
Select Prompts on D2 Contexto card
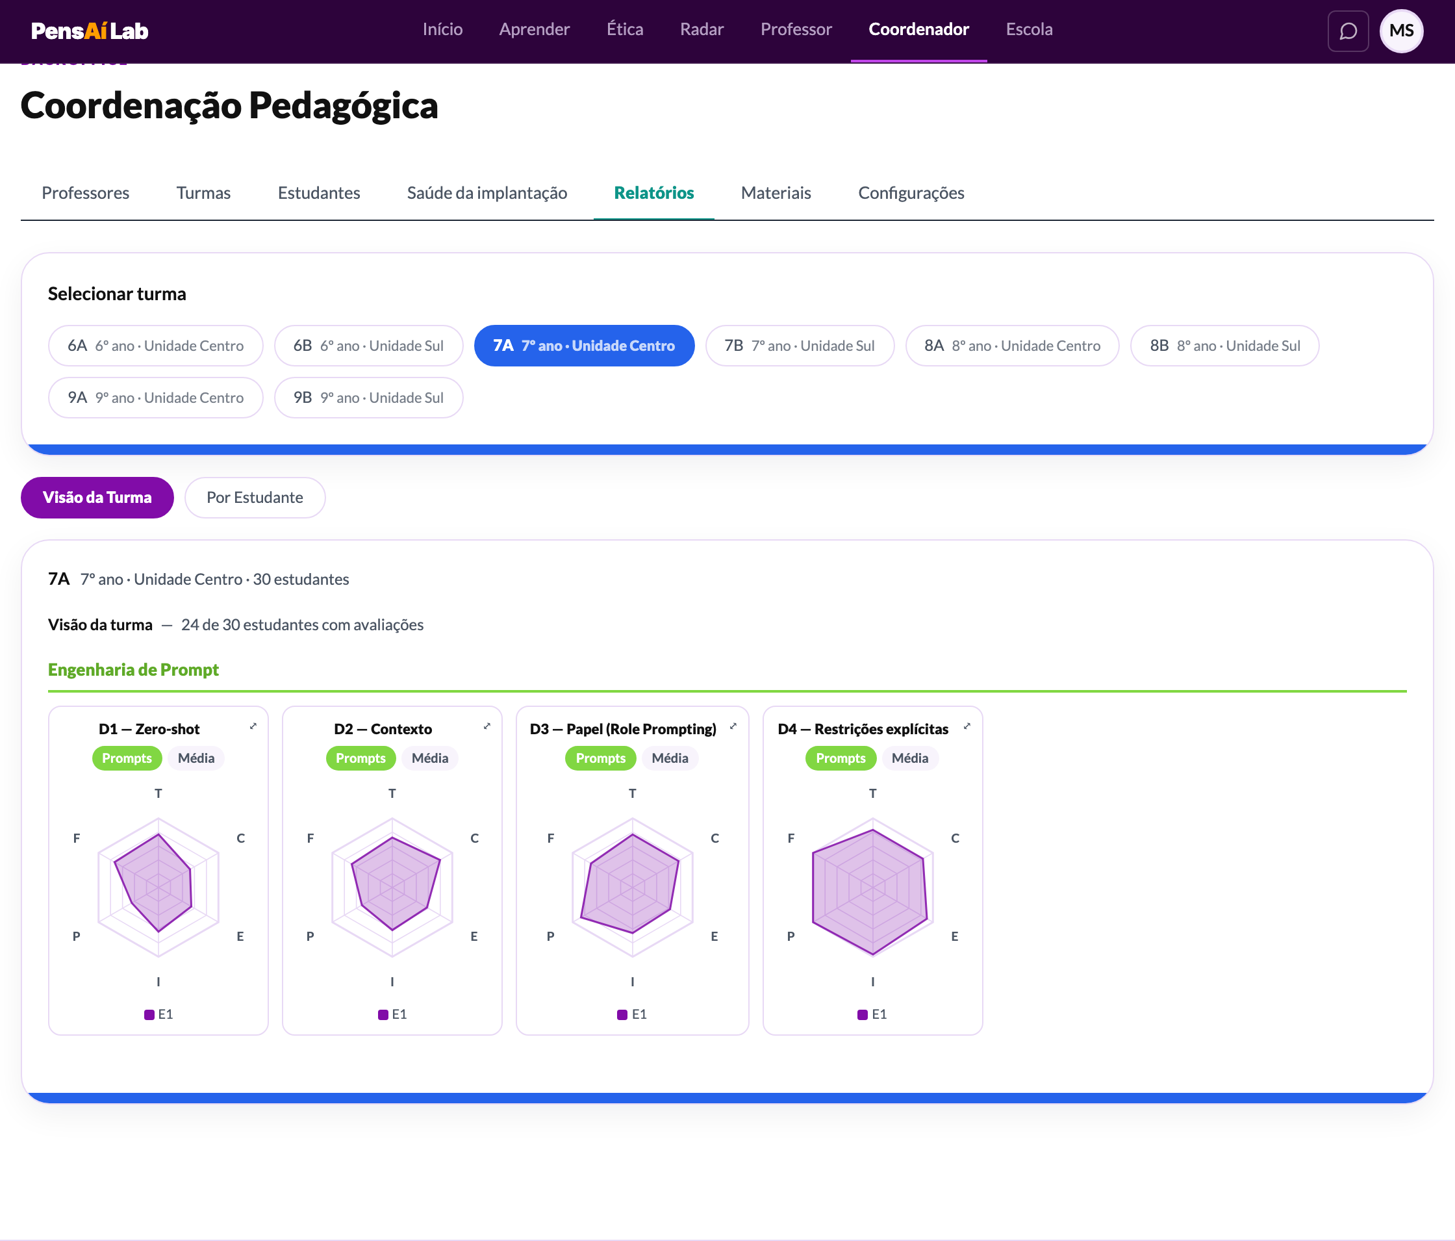coord(361,758)
